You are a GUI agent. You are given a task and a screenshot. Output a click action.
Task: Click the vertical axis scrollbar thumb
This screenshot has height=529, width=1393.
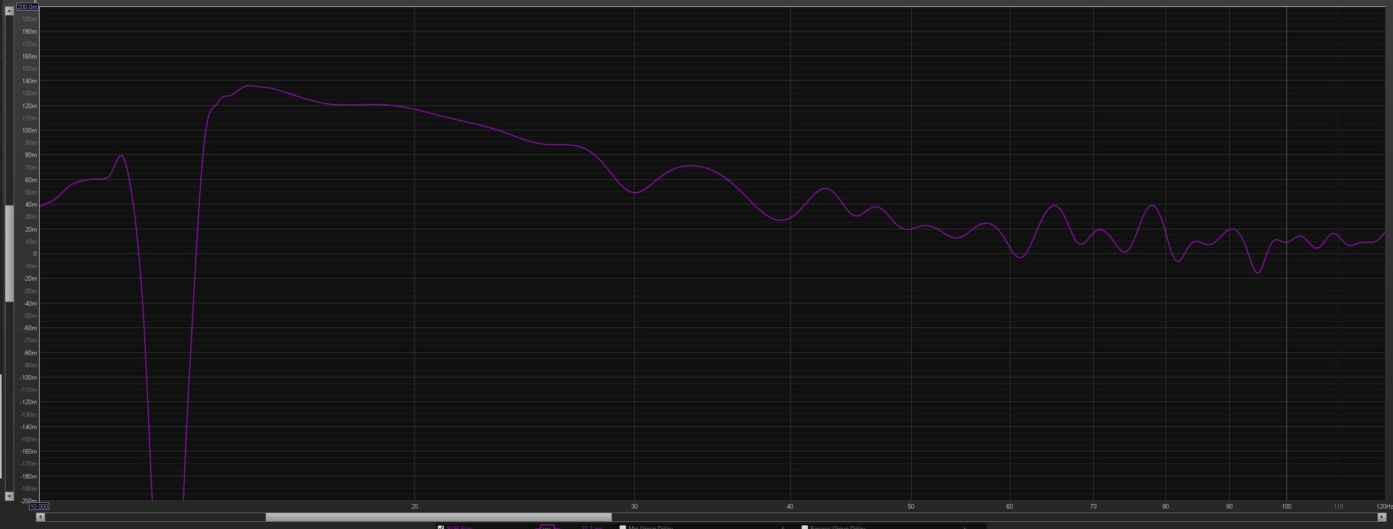coord(9,253)
